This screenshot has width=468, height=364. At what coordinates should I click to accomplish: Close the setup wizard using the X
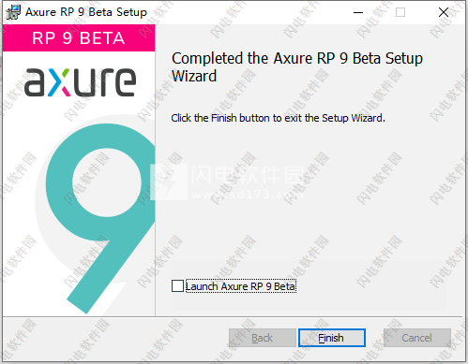click(444, 12)
